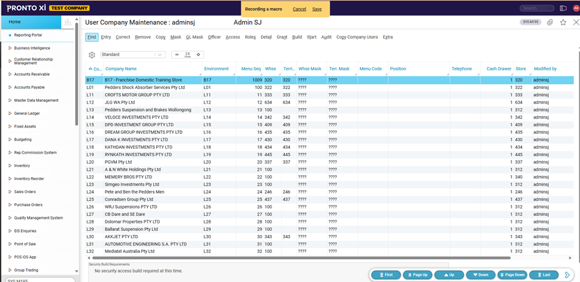The image size is (580, 282).
Task: Open Reporting Portal in sidebar
Action: click(28, 35)
